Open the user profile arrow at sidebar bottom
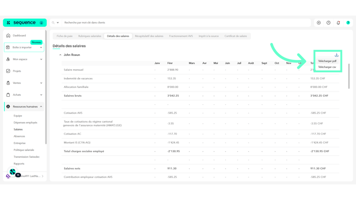The image size is (356, 200). coord(42,176)
